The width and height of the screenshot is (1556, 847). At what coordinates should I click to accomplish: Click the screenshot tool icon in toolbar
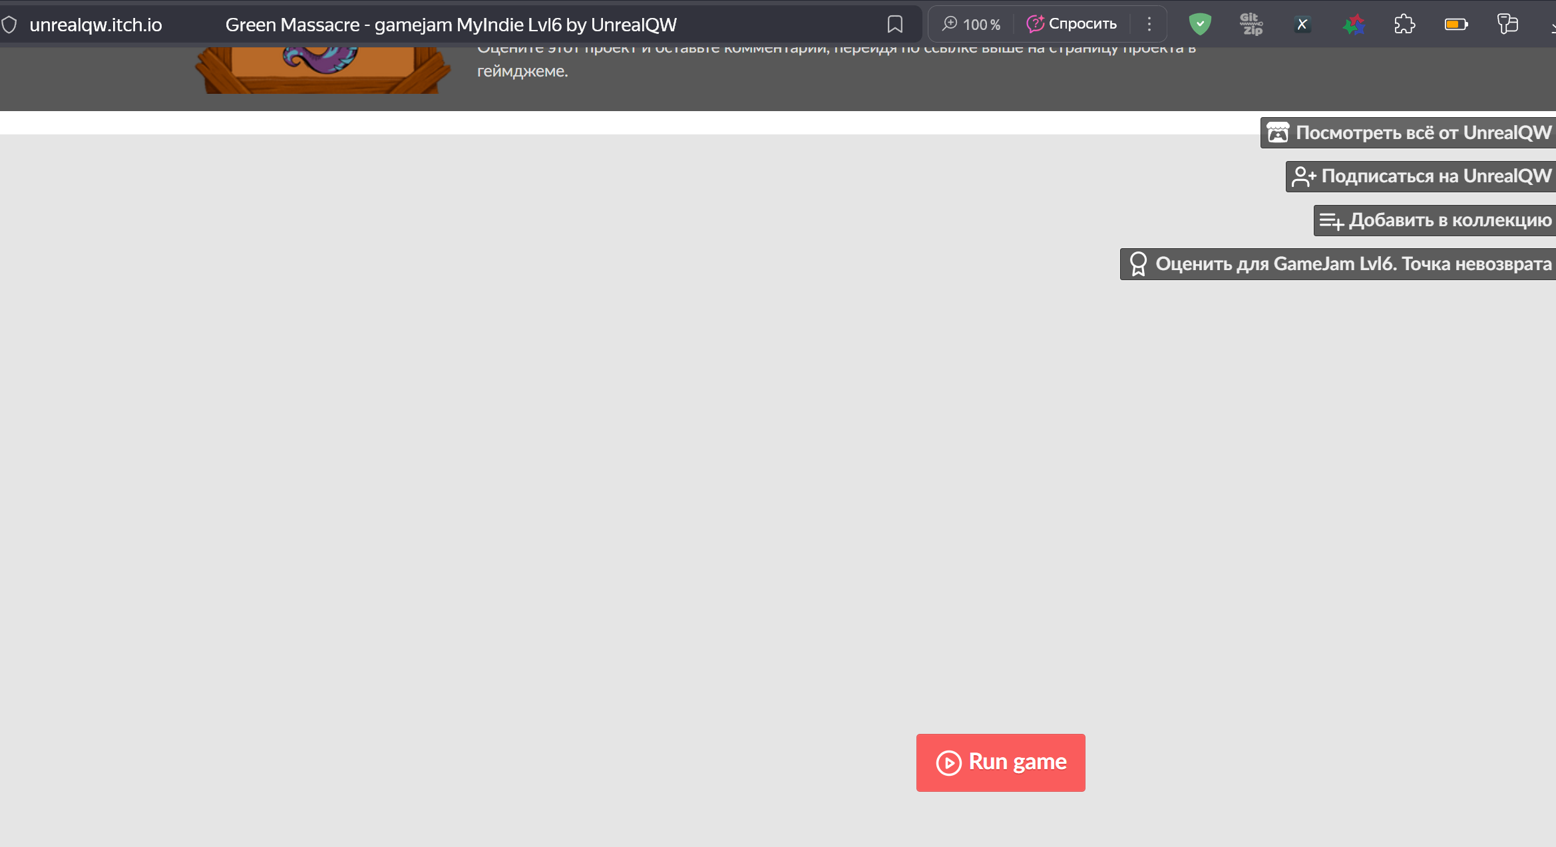click(1507, 25)
